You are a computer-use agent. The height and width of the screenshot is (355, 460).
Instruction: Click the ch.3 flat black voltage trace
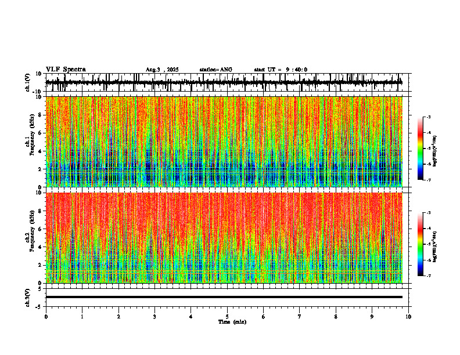pos(224,297)
